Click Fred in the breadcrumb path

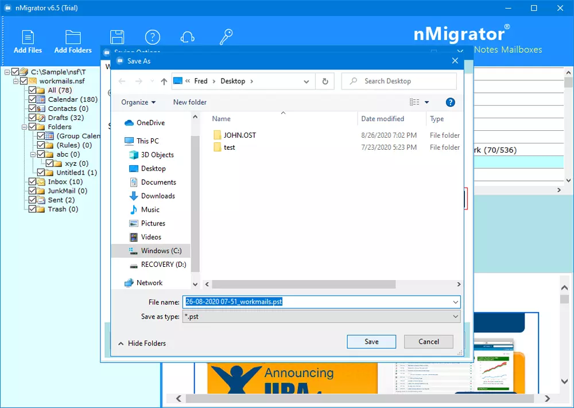click(200, 81)
